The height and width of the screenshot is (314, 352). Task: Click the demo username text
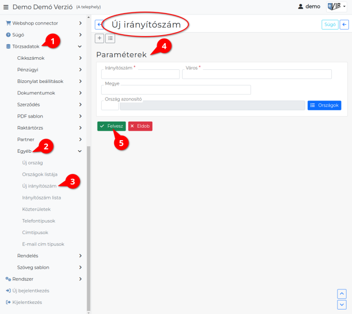(313, 7)
